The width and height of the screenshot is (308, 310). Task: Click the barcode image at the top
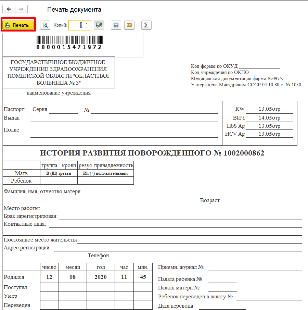coord(69,42)
